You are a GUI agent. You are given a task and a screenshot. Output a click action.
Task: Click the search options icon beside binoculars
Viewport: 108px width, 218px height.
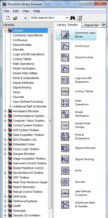(x=80, y=18)
